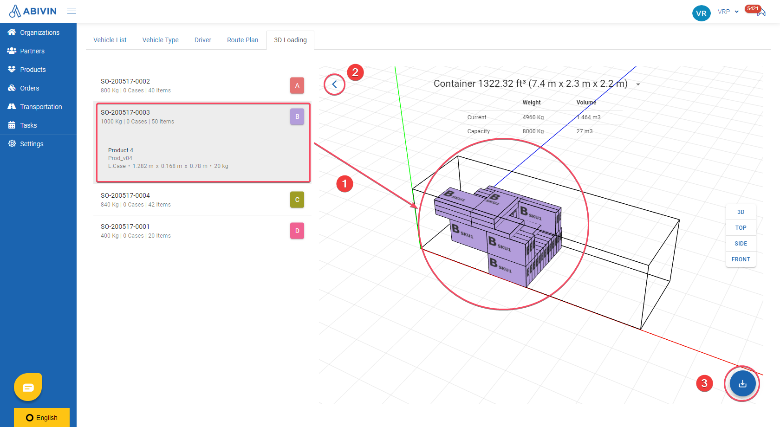Viewport: 780px width, 427px height.
Task: Open Orders section
Action: (38, 88)
